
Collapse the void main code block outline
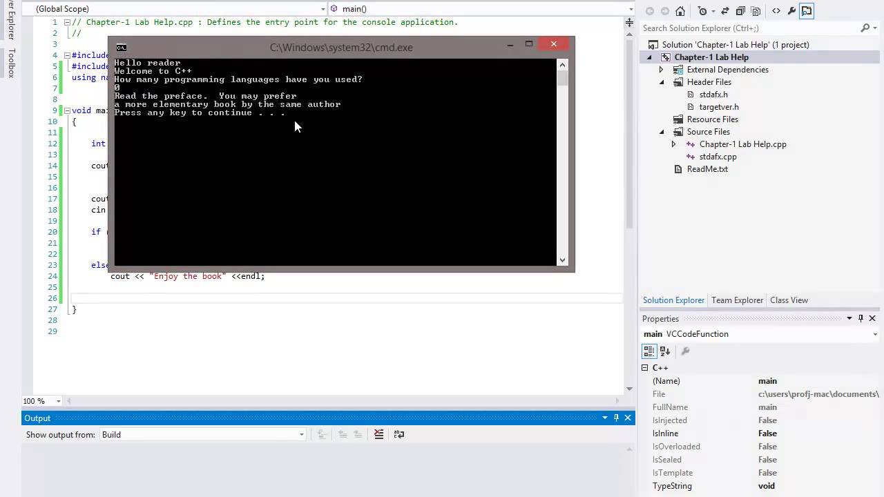67,110
